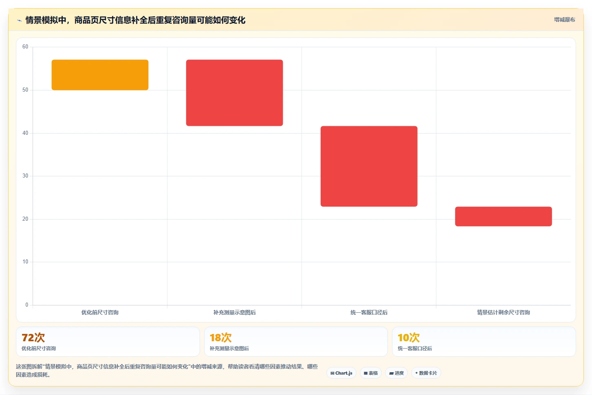
Task: Click x-axis label 补充测量示意图后
Action: point(234,312)
